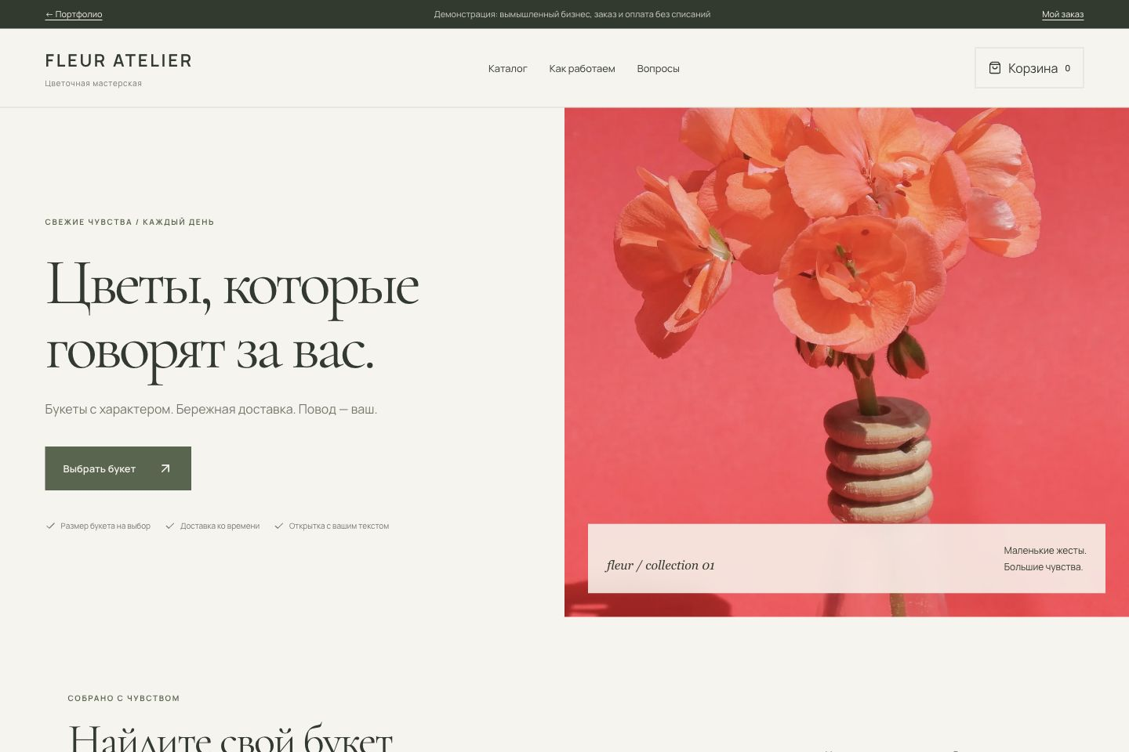Click the cart counter showing 0
Screen dimensions: 1129x752
1067,68
